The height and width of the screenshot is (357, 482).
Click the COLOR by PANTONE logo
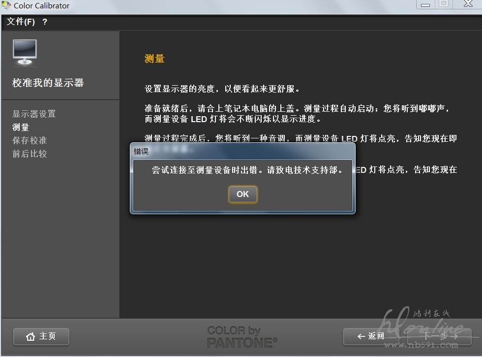point(242,337)
